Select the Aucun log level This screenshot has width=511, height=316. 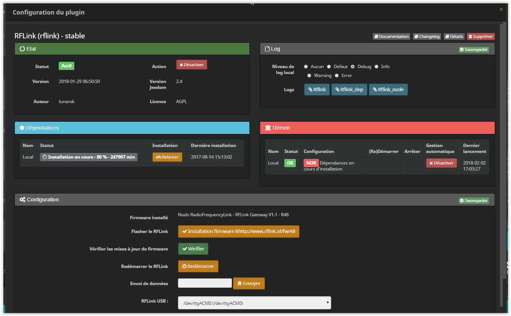click(x=306, y=67)
